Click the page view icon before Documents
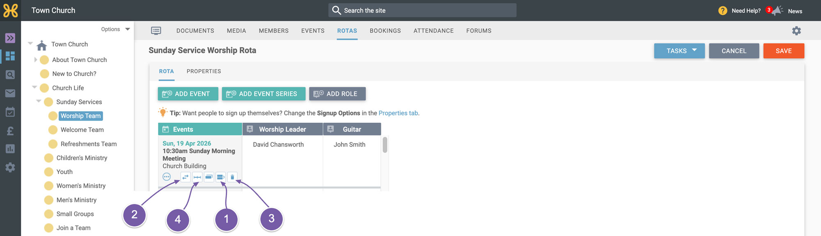 coord(156,31)
